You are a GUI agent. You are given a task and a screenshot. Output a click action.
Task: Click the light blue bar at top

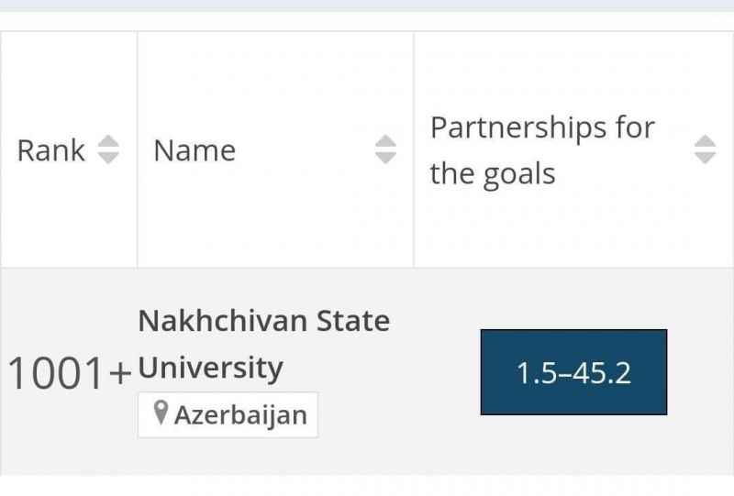(367, 6)
